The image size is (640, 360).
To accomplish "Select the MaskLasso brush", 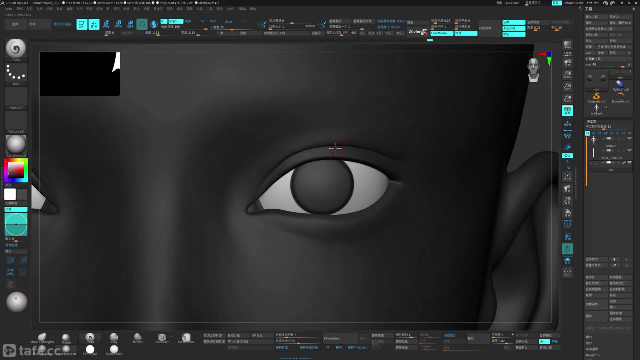I will click(186, 338).
